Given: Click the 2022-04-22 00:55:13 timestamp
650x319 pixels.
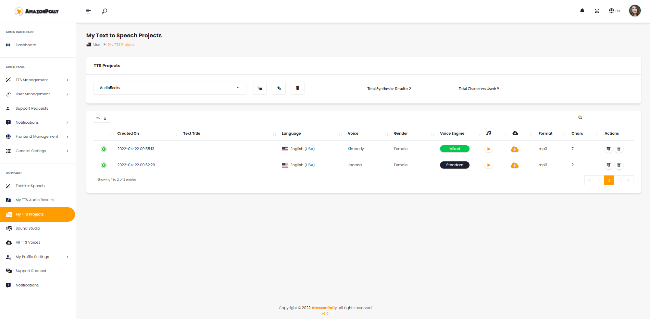Looking at the screenshot, I should [x=136, y=149].
